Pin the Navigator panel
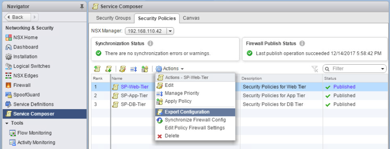Image resolution: width=390 pixels, height=149 pixels. click(82, 7)
